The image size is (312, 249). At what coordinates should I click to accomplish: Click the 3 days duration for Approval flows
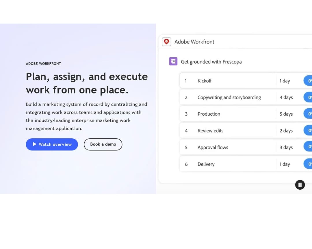tap(286, 147)
